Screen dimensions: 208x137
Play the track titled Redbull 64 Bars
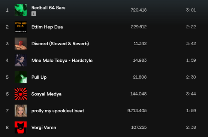(x=48, y=8)
